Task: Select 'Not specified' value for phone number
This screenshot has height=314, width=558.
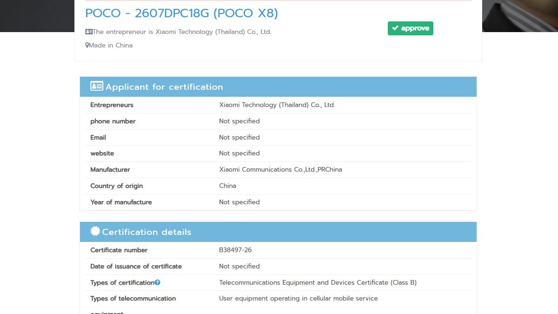Action: coord(239,121)
